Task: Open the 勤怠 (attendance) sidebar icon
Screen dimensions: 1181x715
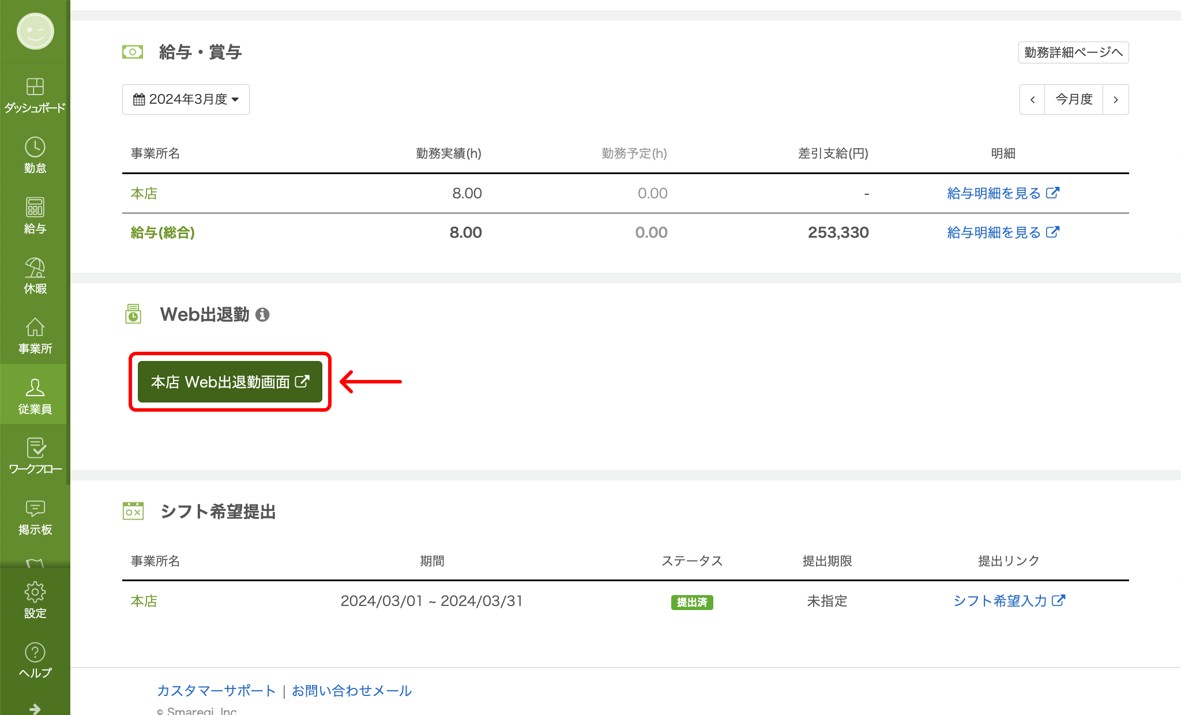Action: click(x=35, y=155)
